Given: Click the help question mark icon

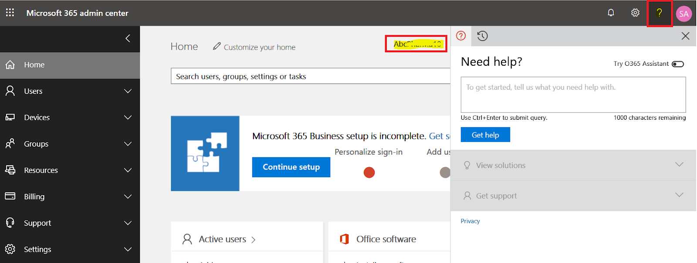Looking at the screenshot, I should coord(659,13).
